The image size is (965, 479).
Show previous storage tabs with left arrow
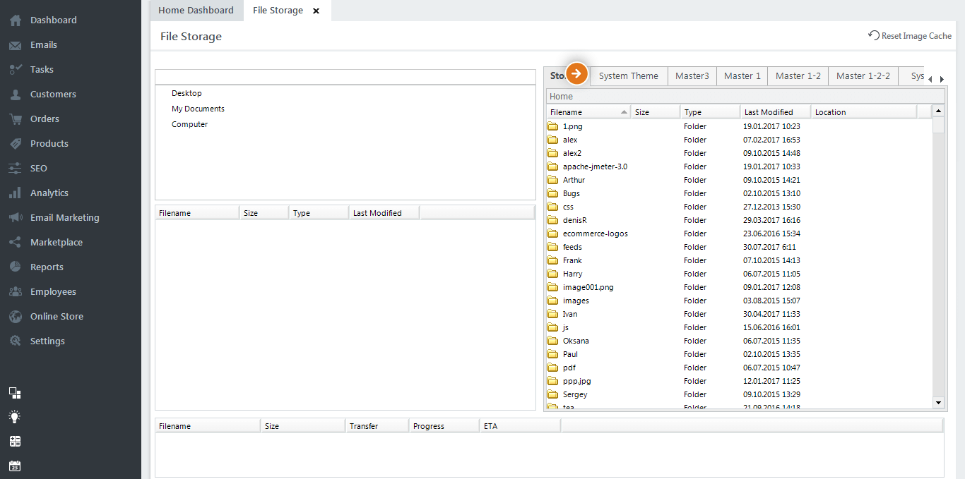coord(930,79)
